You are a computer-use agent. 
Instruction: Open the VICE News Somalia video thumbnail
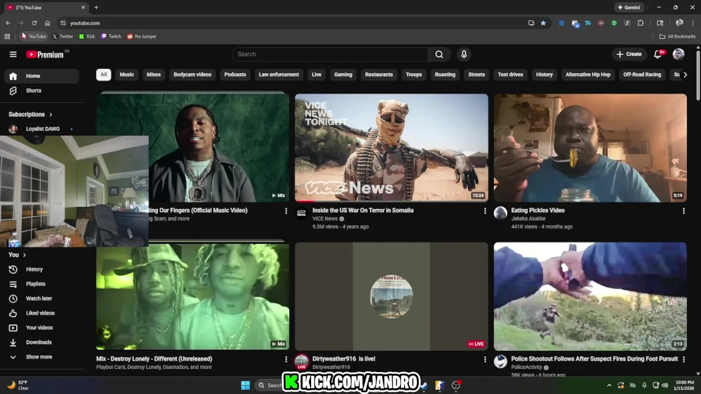392,148
